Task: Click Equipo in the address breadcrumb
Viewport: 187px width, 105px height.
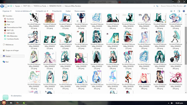Action: 18,6
